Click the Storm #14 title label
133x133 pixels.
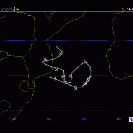click(x=10, y=9)
